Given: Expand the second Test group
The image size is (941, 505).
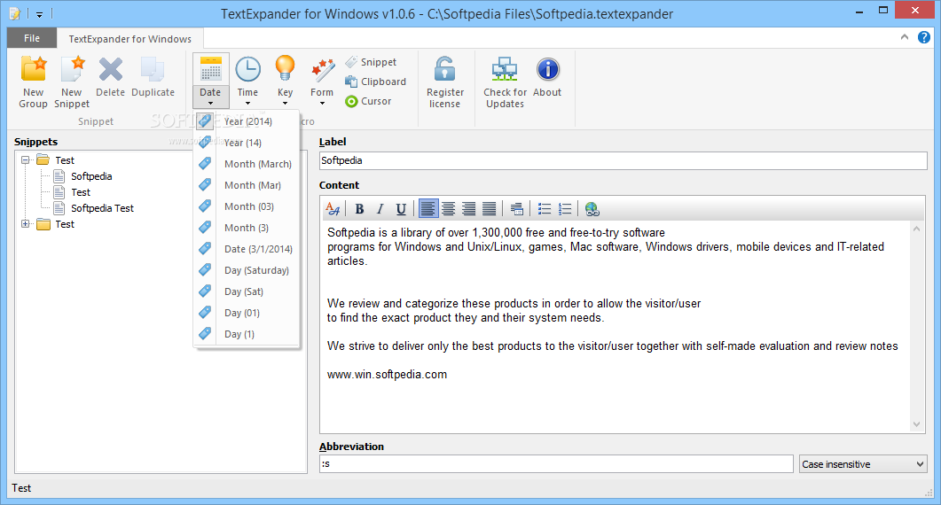Looking at the screenshot, I should [x=25, y=224].
